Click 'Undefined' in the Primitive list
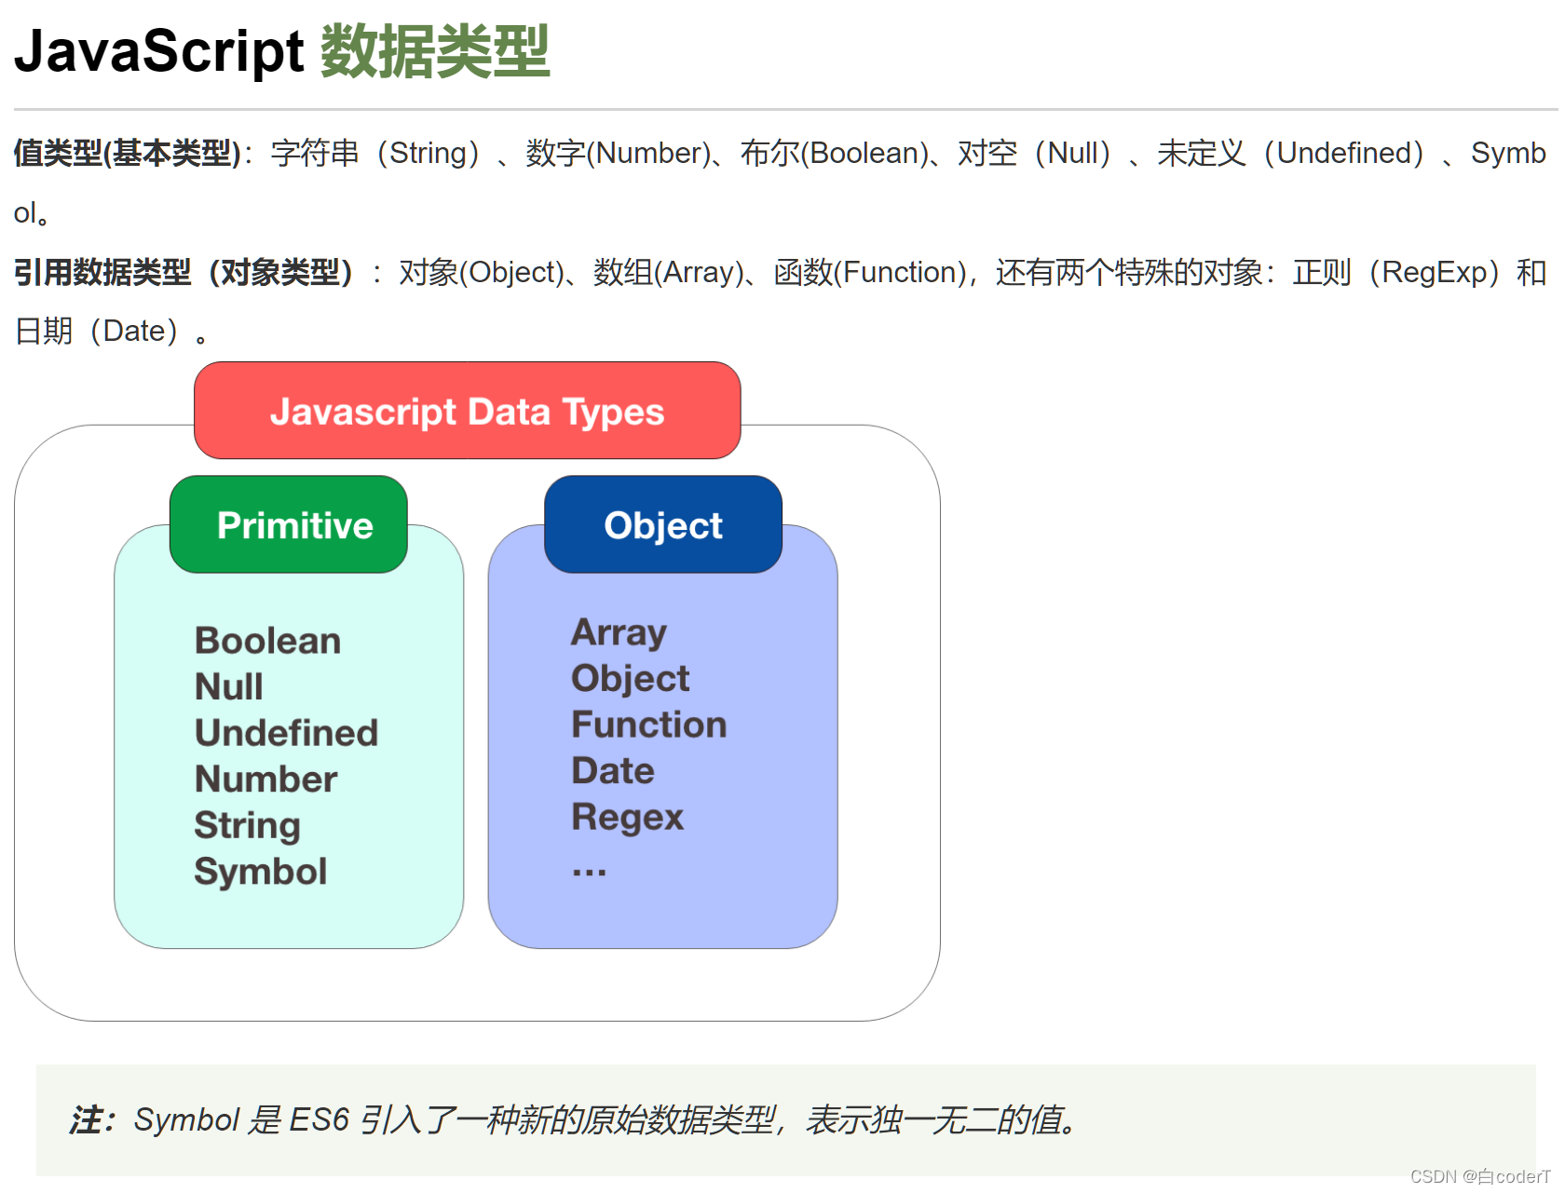Viewport: 1565px width, 1193px height. click(x=287, y=733)
